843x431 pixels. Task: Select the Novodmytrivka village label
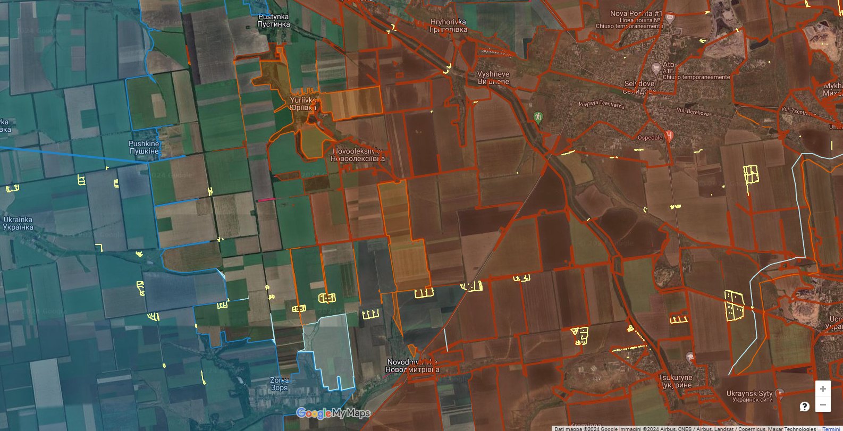(x=413, y=366)
